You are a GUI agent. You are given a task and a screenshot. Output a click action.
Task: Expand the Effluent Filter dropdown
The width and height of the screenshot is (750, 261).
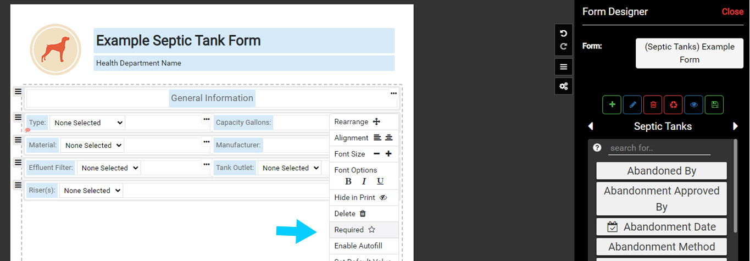[x=109, y=168]
